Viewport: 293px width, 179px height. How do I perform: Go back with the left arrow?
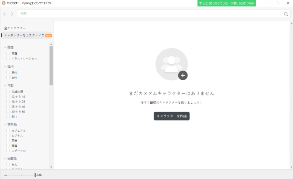coord(5,14)
